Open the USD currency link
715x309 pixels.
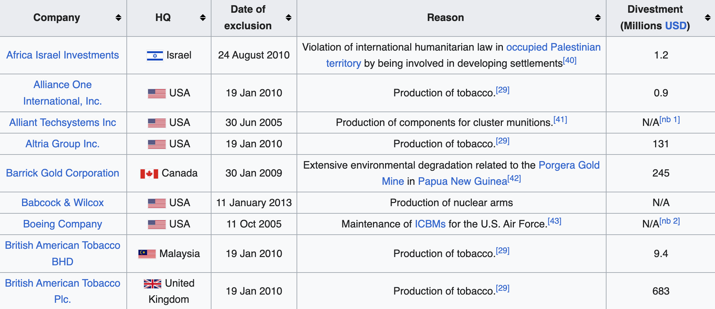click(676, 26)
